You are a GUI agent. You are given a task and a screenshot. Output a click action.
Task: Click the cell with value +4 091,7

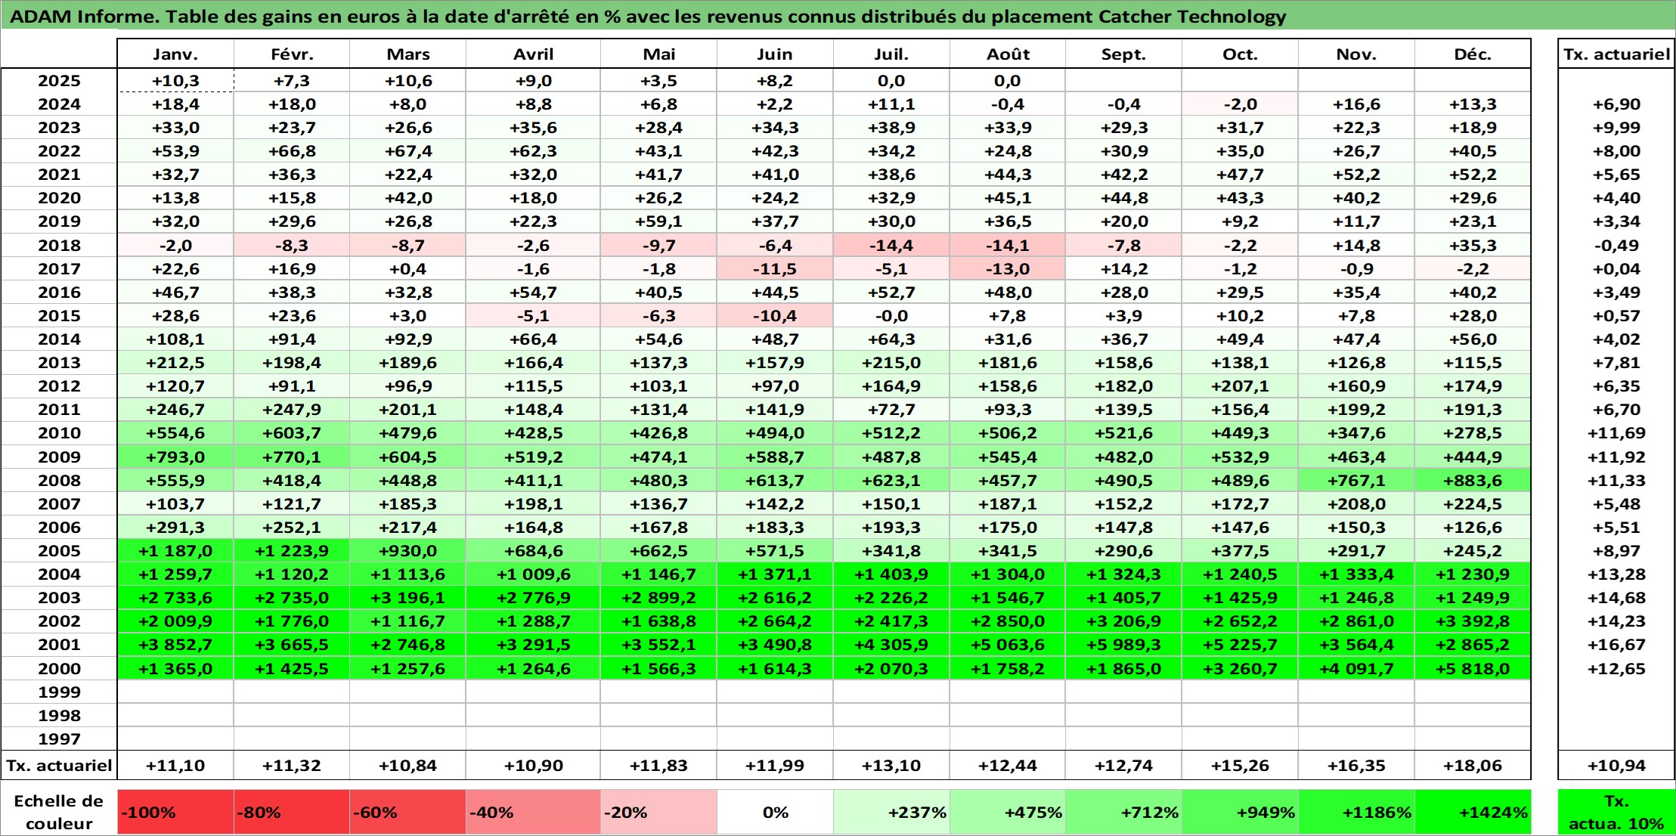pyautogui.click(x=1356, y=669)
